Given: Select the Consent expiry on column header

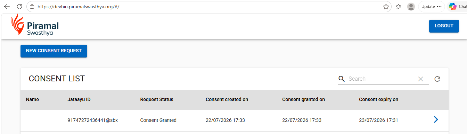Looking at the screenshot, I should 378,99.
